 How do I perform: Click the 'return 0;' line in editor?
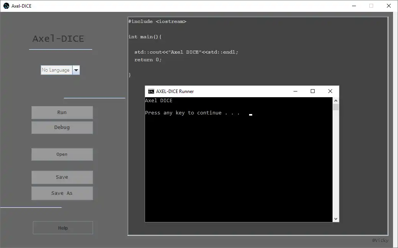coord(148,60)
